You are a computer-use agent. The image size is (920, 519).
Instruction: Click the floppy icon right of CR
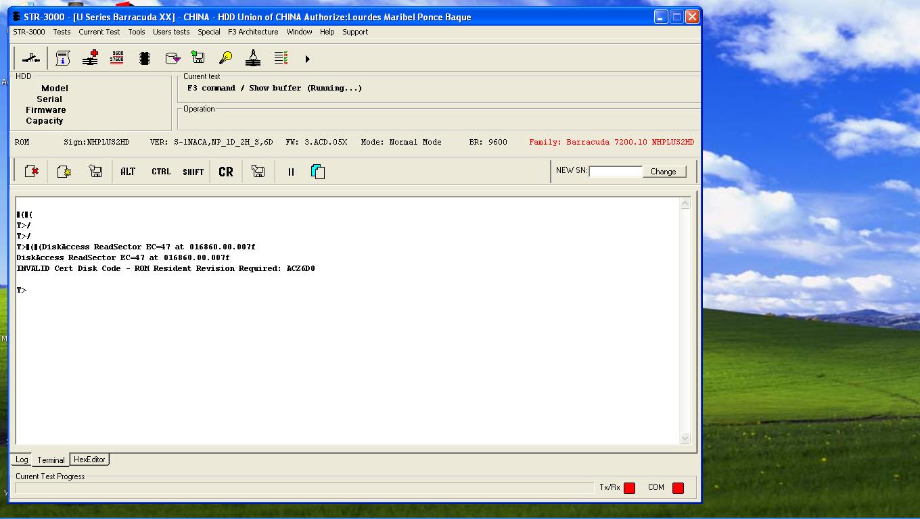pos(258,172)
